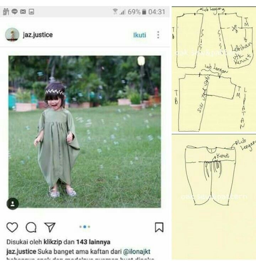This screenshot has width=256, height=261.
Task: Open jaz.justice profile picture avatar
Action: point(12,34)
